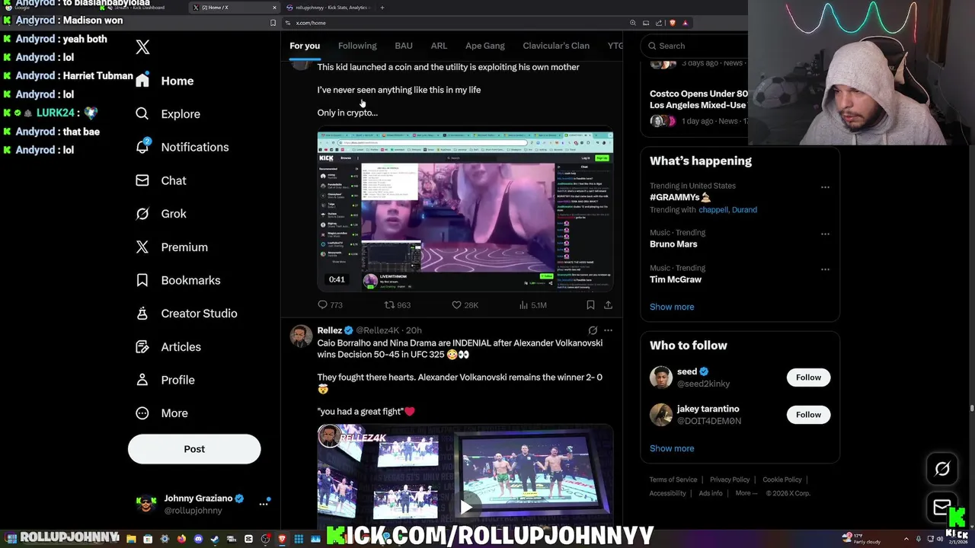The width and height of the screenshot is (975, 548).
Task: Select the Ape Gang tab
Action: [x=485, y=46]
